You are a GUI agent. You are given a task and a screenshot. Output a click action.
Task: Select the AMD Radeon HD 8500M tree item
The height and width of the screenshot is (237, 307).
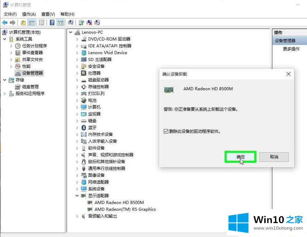pos(119,203)
